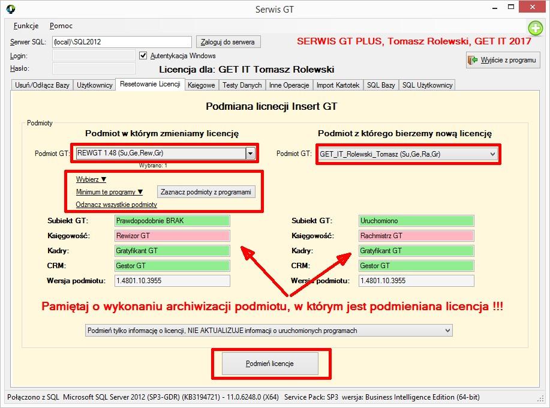Open the Minimum te programy ▼ dropdown
550x408 pixels.
click(x=109, y=192)
